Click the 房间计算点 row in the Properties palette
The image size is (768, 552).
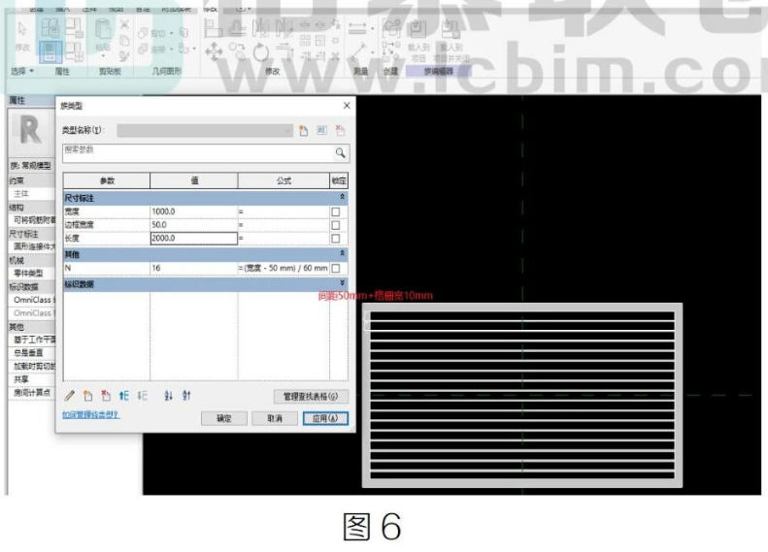coord(32,393)
